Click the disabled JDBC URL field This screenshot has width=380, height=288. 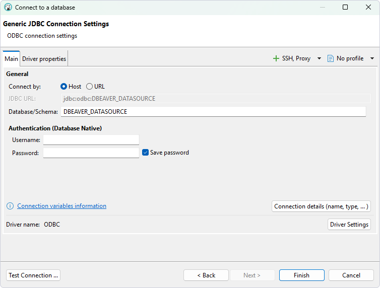216,99
